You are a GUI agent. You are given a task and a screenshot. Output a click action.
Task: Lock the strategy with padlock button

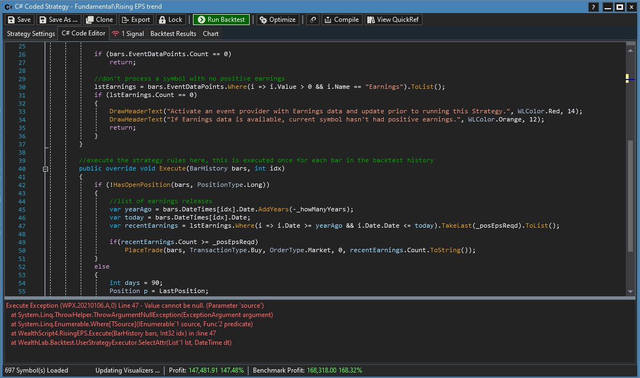coord(170,20)
